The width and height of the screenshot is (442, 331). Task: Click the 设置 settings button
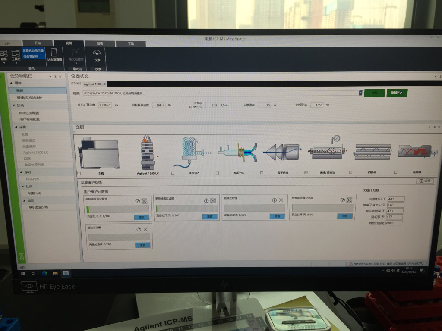pyautogui.click(x=425, y=181)
